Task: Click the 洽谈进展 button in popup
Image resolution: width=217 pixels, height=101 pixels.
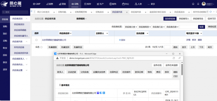Action: (72, 72)
